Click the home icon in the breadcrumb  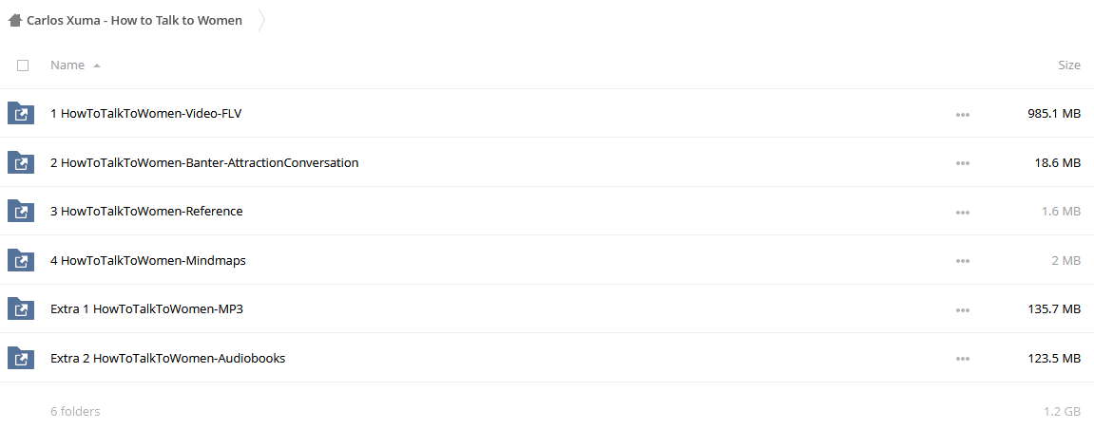tap(14, 21)
